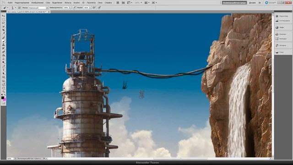Launch Bridge from the application bar
Viewport: 293px width, 165px height.
pos(118,3)
